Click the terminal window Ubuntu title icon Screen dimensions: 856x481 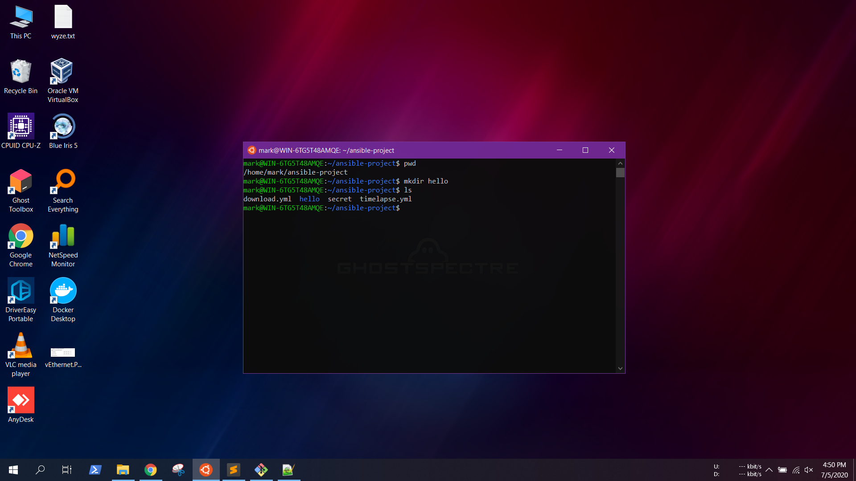click(252, 151)
